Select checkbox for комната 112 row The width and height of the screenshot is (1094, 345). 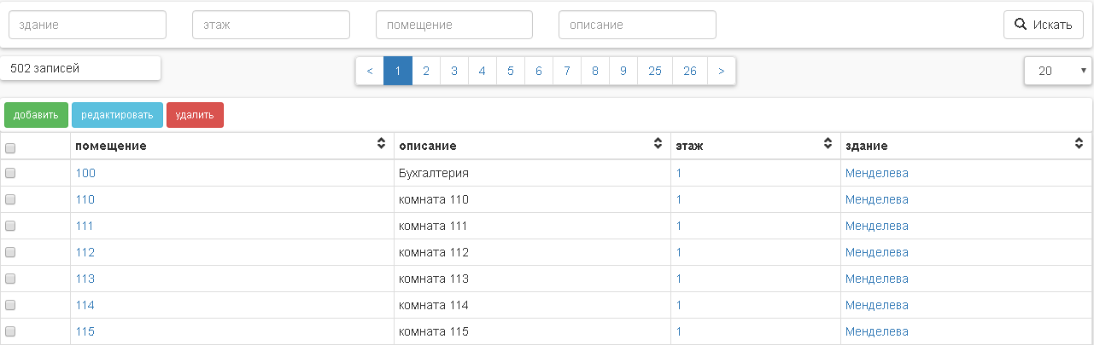coord(10,252)
